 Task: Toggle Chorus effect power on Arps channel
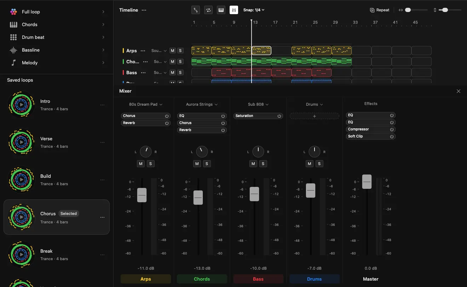[x=167, y=116]
